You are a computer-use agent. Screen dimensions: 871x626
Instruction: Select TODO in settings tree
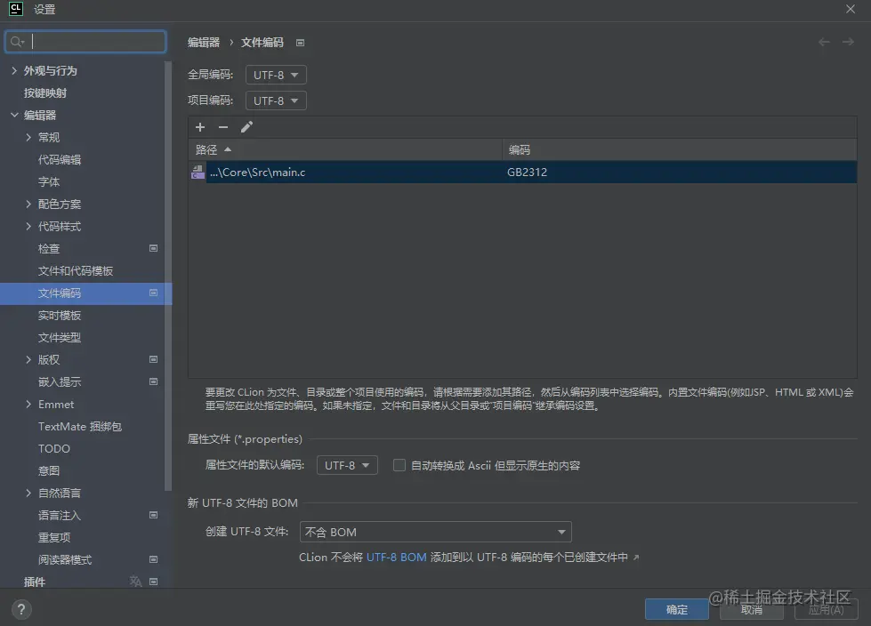54,448
